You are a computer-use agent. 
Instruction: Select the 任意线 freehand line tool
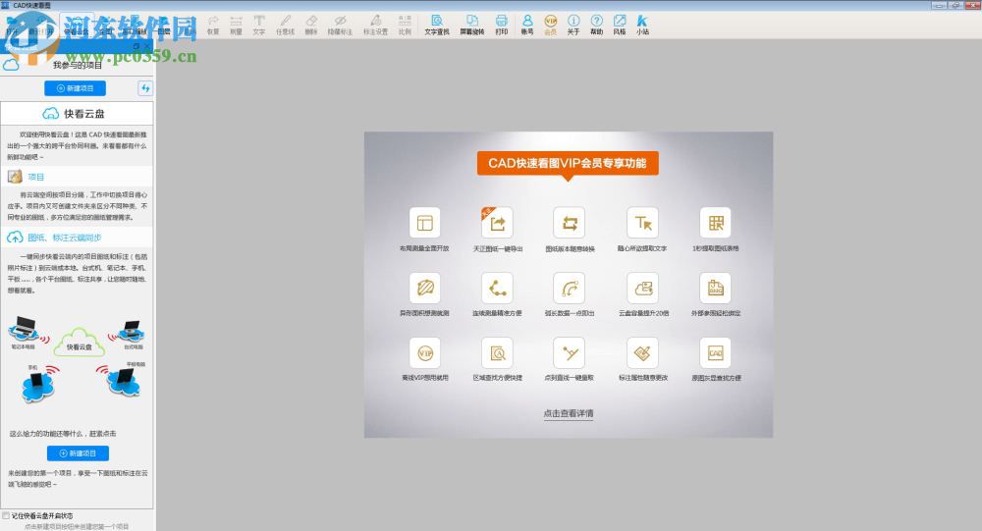pyautogui.click(x=285, y=26)
